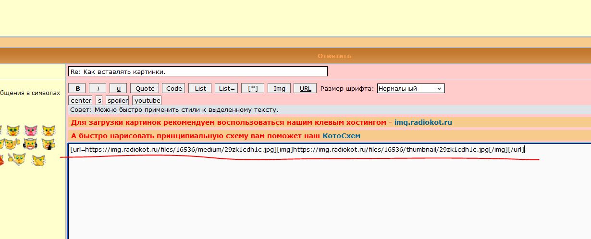Viewport: 591px width, 239px height.
Task: Click the List button
Action: tap(200, 88)
